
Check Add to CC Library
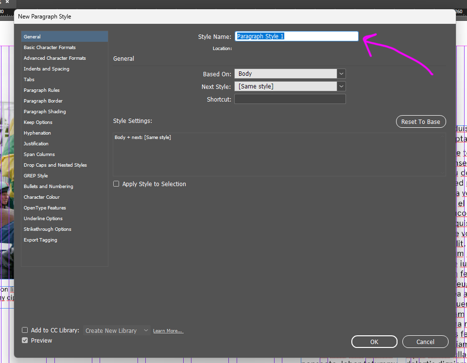click(25, 330)
